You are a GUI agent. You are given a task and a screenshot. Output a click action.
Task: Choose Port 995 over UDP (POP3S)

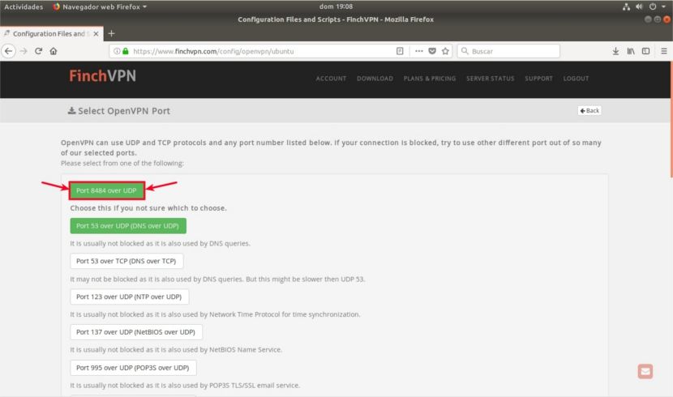tap(133, 368)
